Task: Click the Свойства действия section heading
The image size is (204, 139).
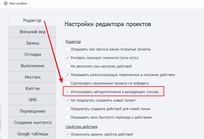Action: tap(81, 127)
